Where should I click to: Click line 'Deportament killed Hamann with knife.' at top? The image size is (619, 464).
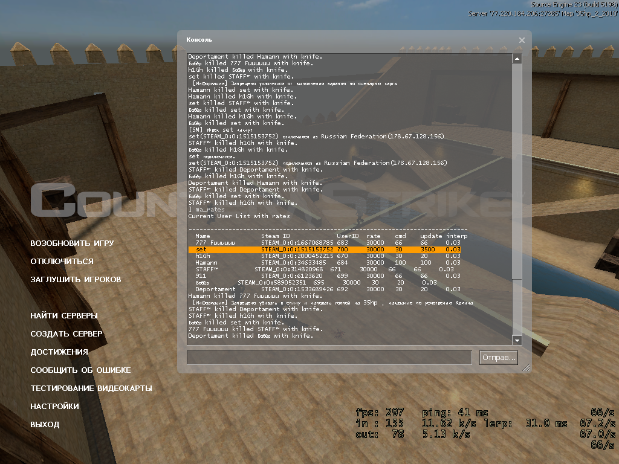pyautogui.click(x=255, y=57)
